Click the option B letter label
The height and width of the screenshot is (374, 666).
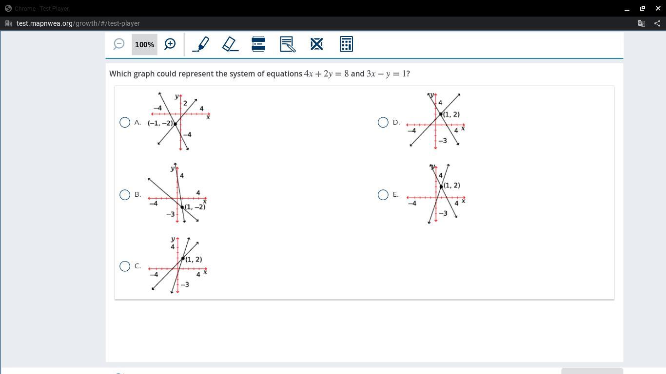137,194
